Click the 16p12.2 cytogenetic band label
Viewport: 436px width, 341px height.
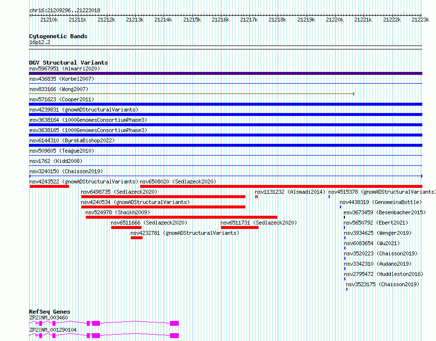40,42
